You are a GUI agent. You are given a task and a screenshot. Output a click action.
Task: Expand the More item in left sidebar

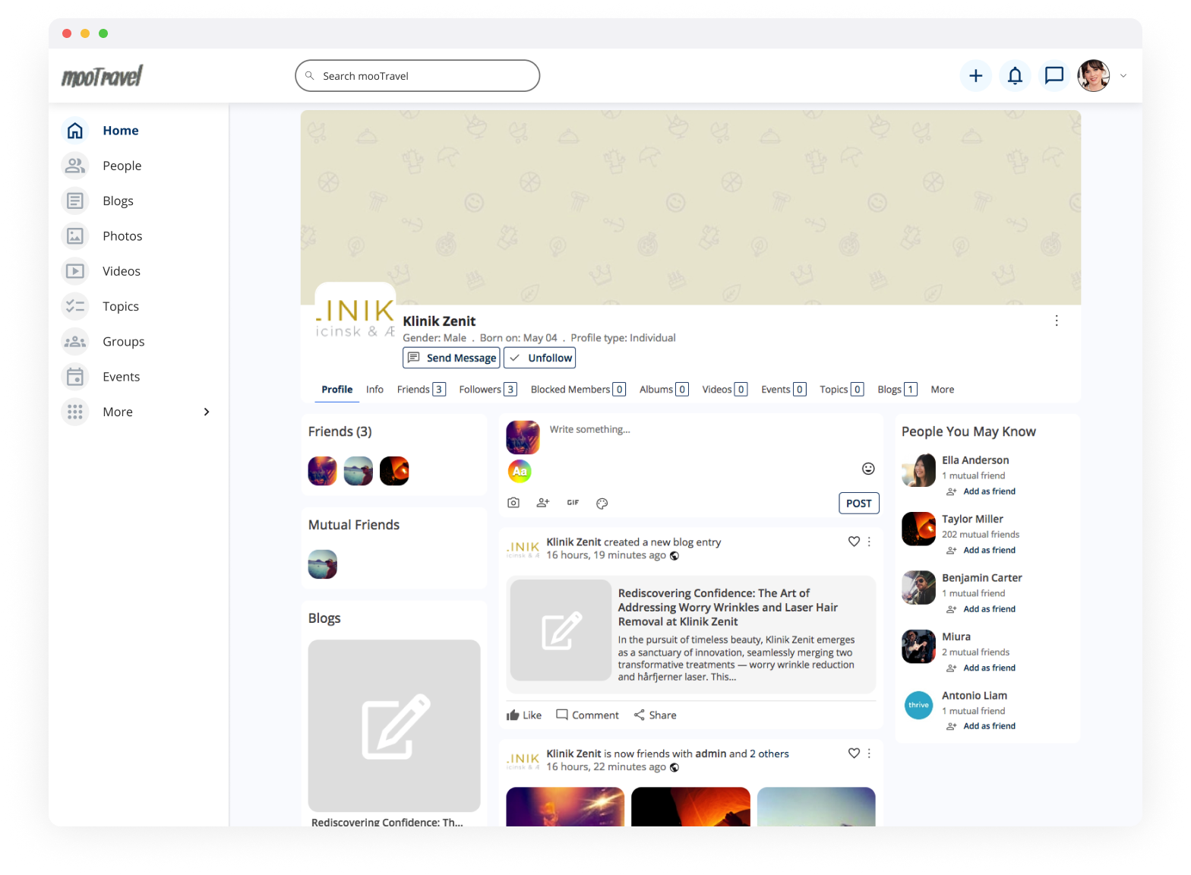(137, 412)
